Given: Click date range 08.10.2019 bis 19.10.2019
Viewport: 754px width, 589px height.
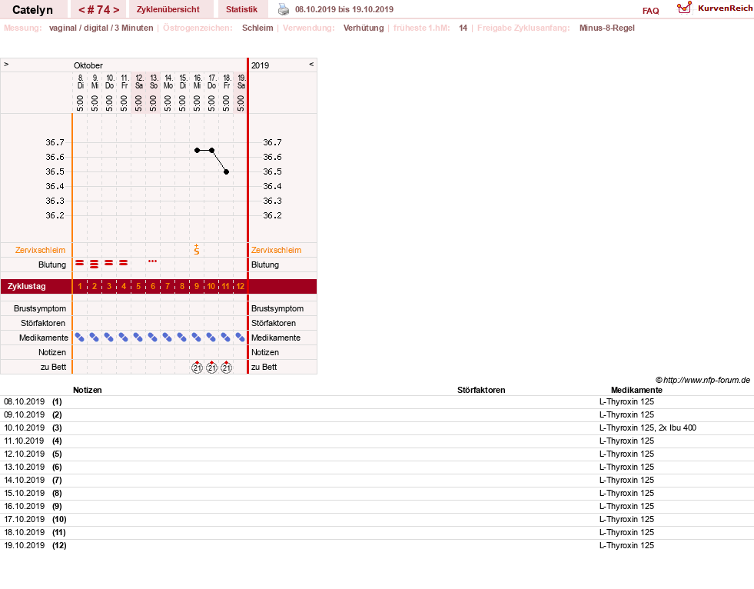Looking at the screenshot, I should point(344,9).
